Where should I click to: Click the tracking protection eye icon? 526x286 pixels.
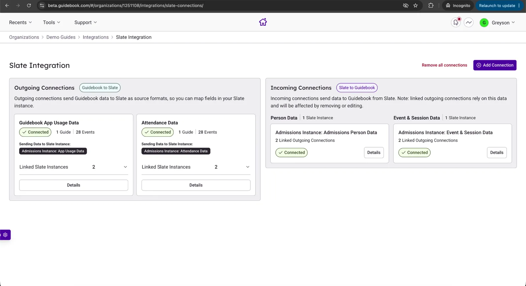[406, 6]
